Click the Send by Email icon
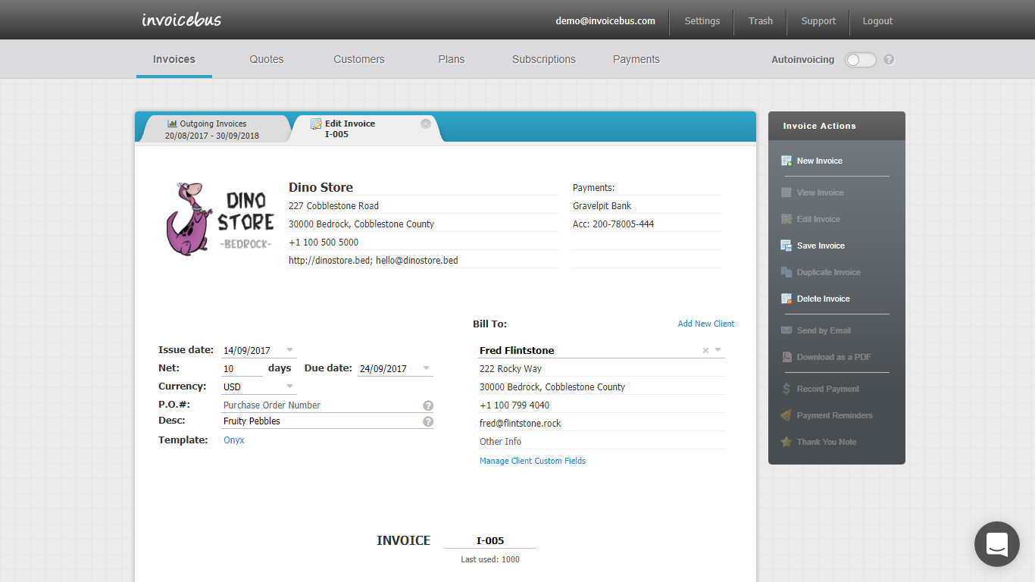1035x582 pixels. [x=786, y=330]
